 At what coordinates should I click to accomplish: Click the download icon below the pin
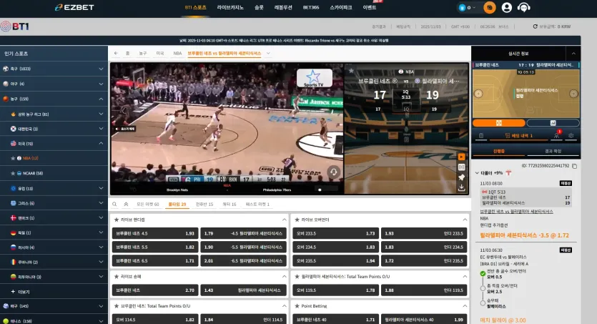[x=461, y=187]
